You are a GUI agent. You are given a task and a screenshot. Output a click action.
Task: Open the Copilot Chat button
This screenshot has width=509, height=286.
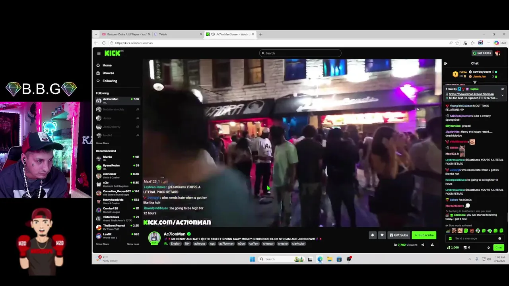tap(500, 43)
